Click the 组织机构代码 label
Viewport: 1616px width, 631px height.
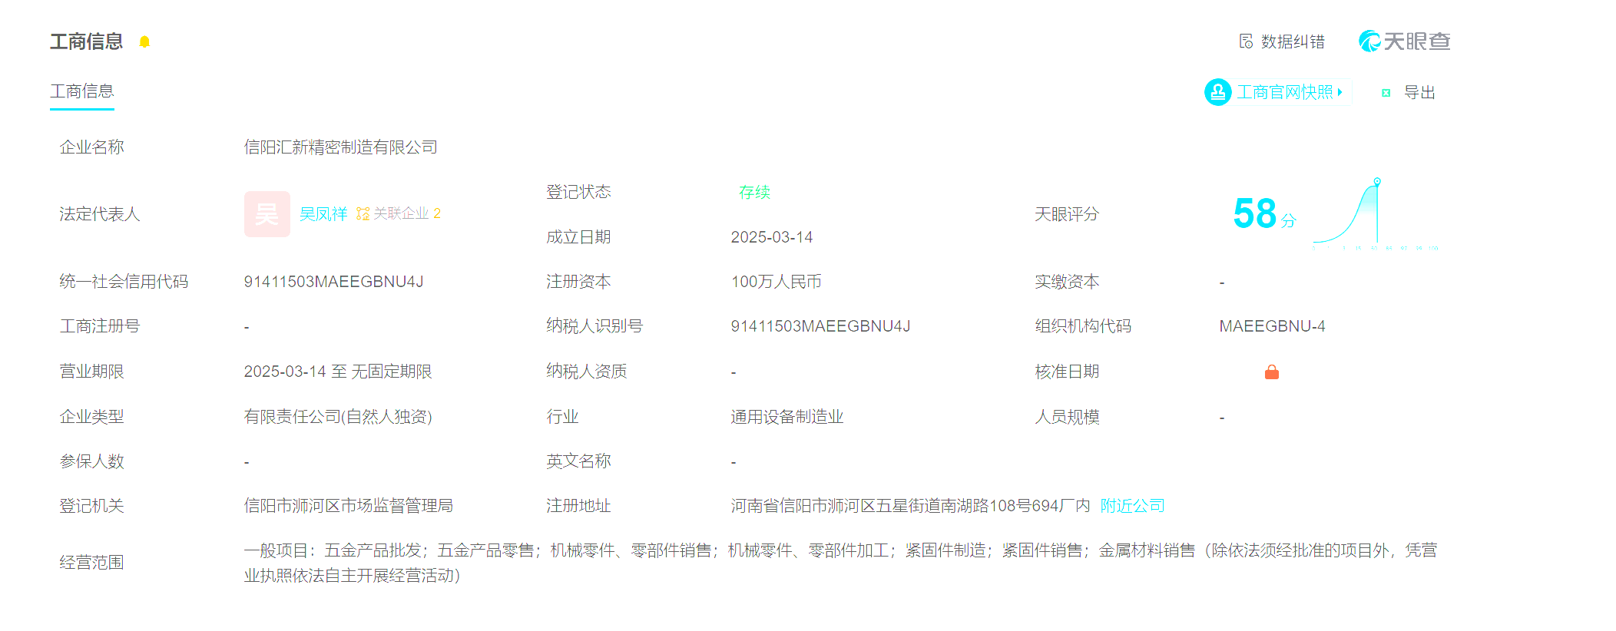click(x=1083, y=326)
